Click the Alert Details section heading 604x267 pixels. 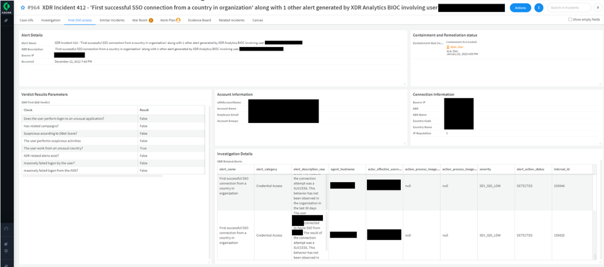[x=32, y=36]
